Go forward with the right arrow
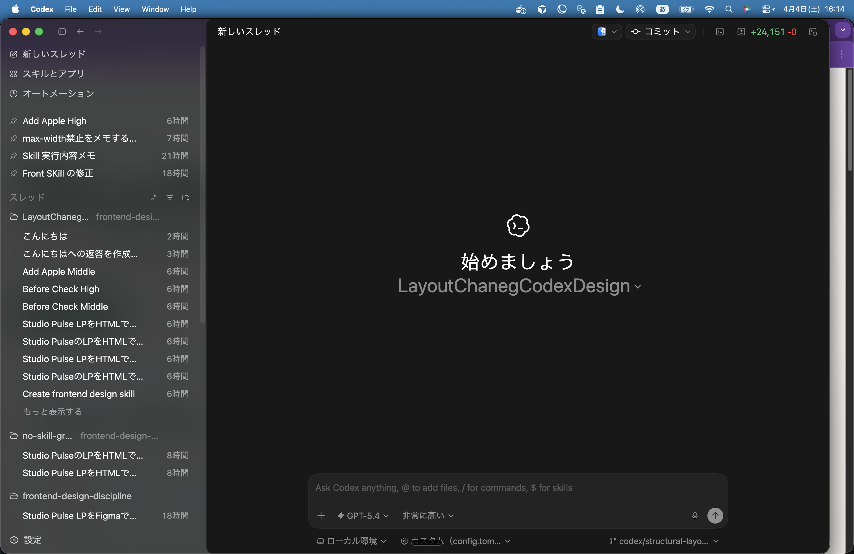The width and height of the screenshot is (854, 554). click(x=98, y=32)
